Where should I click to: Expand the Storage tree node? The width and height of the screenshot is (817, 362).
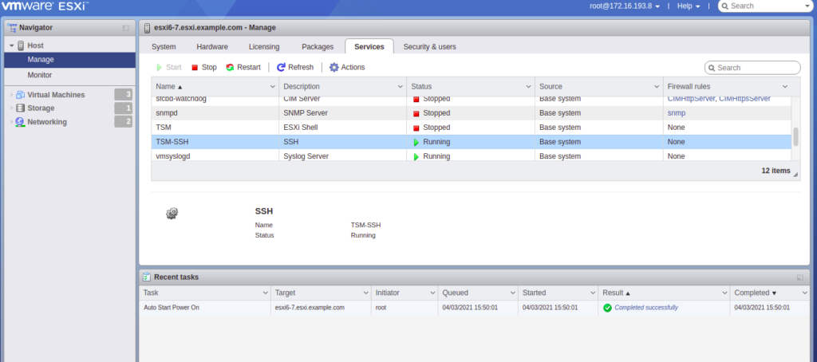pyautogui.click(x=11, y=108)
